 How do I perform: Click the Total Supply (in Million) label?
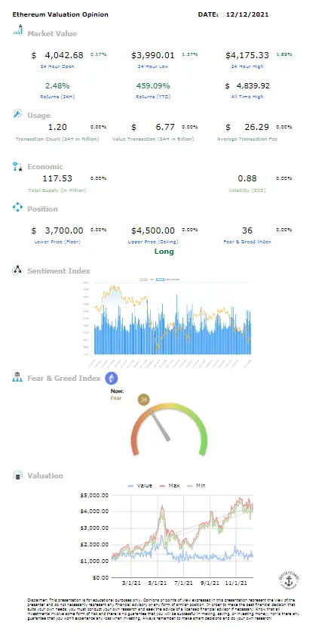tap(57, 190)
